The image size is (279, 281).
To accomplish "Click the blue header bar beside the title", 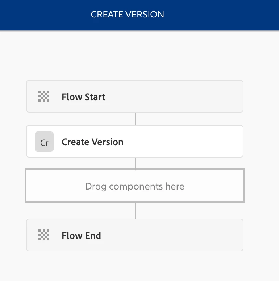I will [x=222, y=15].
